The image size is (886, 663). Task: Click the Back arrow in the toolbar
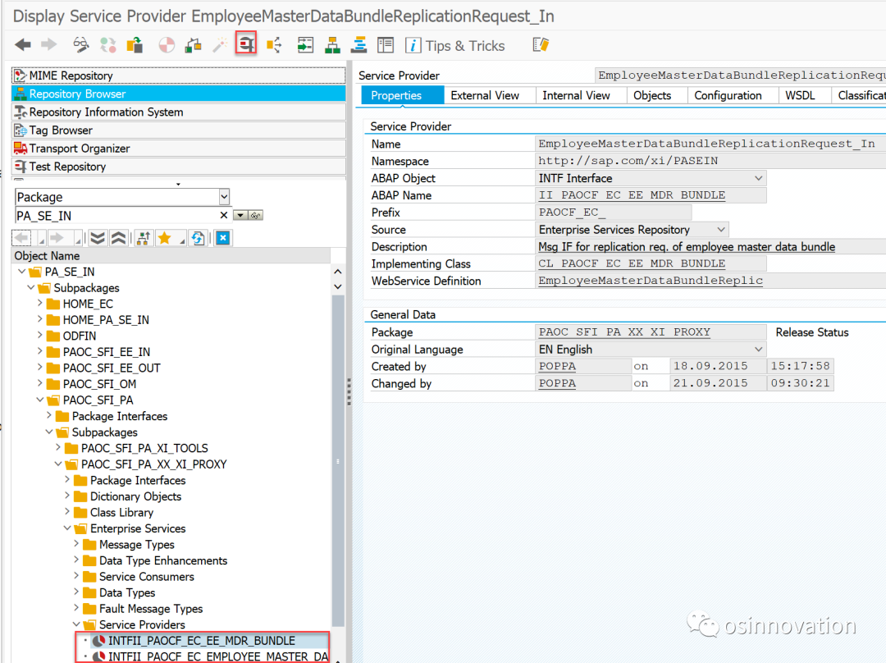tap(22, 45)
